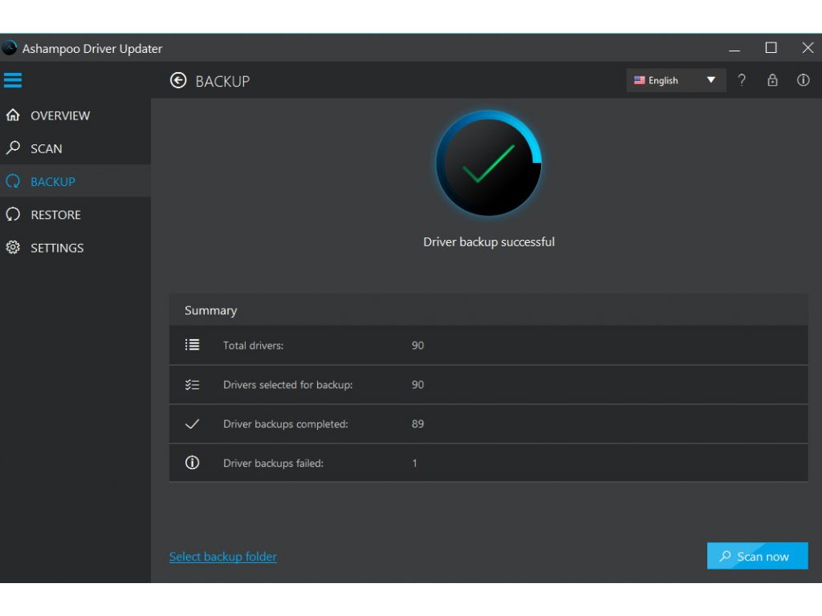Open the English language dropdown
This screenshot has height=616, width=822.
pos(676,80)
